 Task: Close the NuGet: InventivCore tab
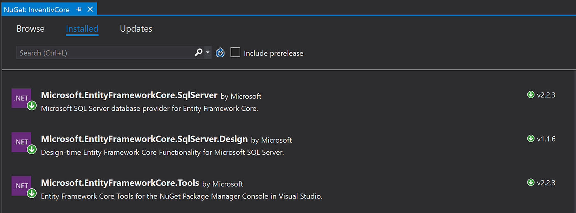click(90, 9)
